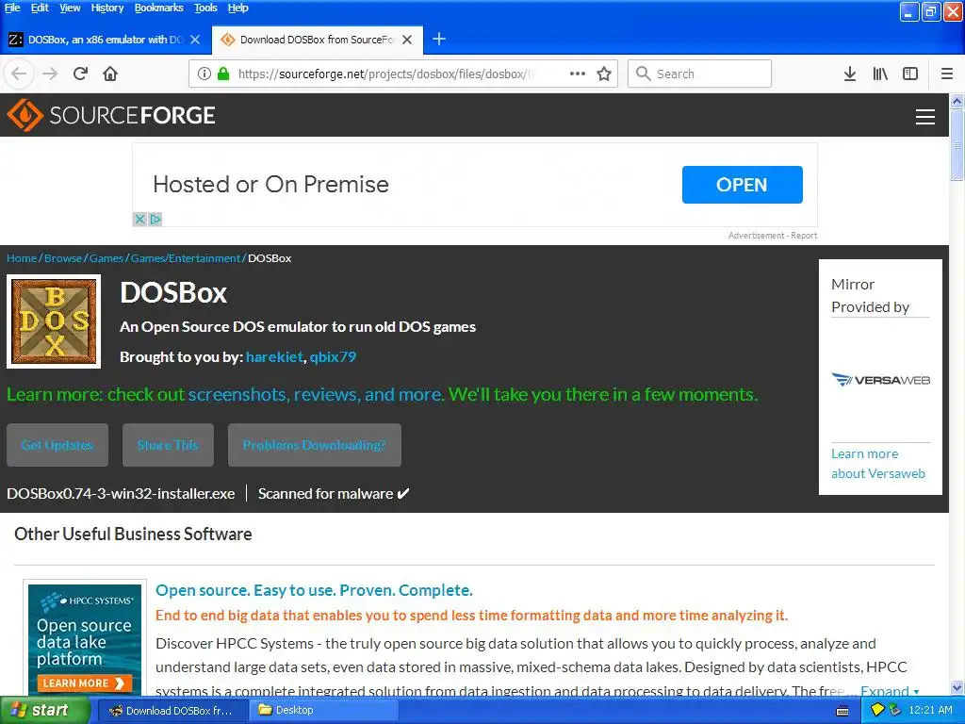Open the File menu

pyautogui.click(x=12, y=8)
